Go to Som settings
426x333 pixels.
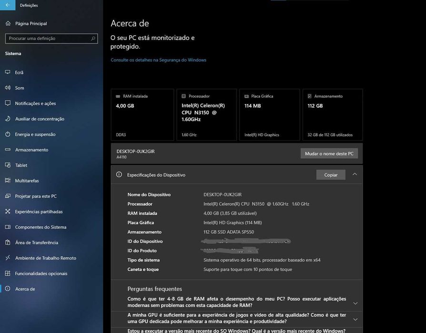[x=51, y=88]
